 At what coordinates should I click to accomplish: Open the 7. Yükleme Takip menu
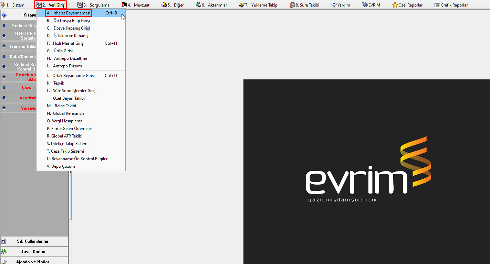click(258, 5)
